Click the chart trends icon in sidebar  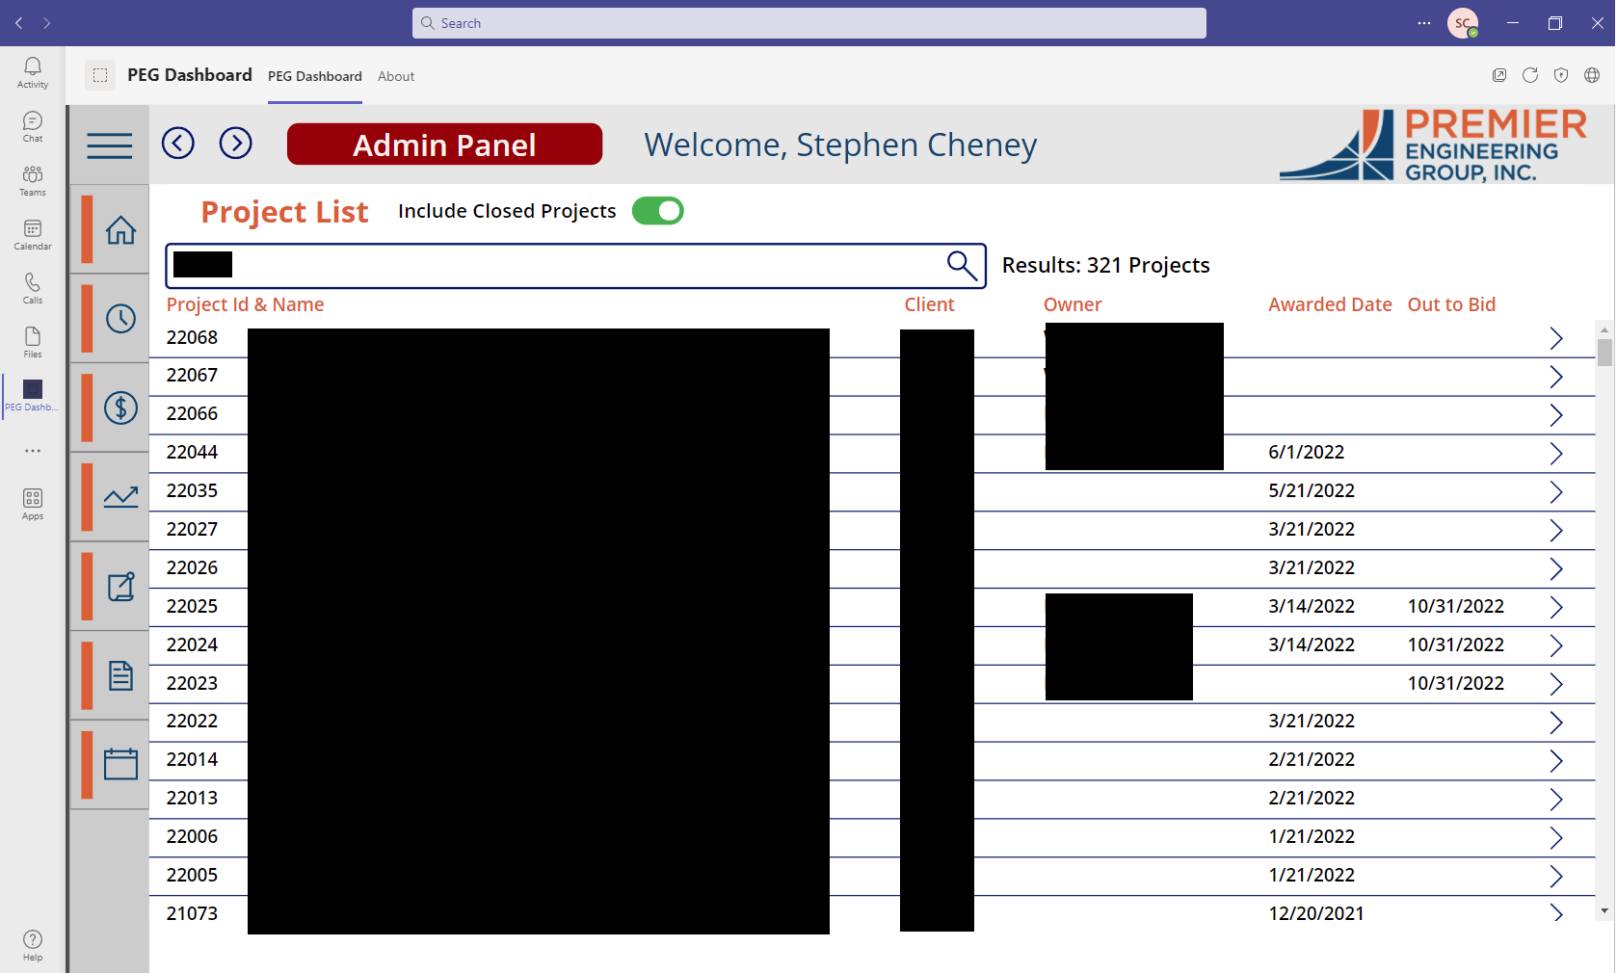(121, 496)
